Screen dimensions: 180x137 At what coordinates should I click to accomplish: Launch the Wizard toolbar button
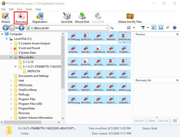click(x=5, y=18)
